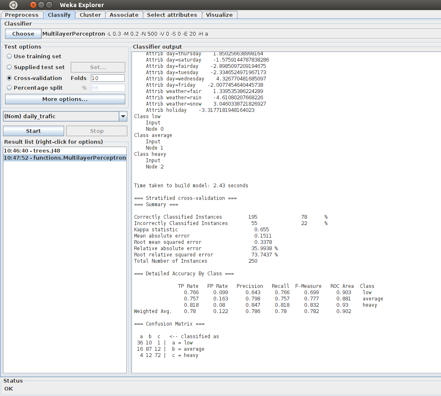Close the Weka Explorer window

pyautogui.click(x=33, y=5)
